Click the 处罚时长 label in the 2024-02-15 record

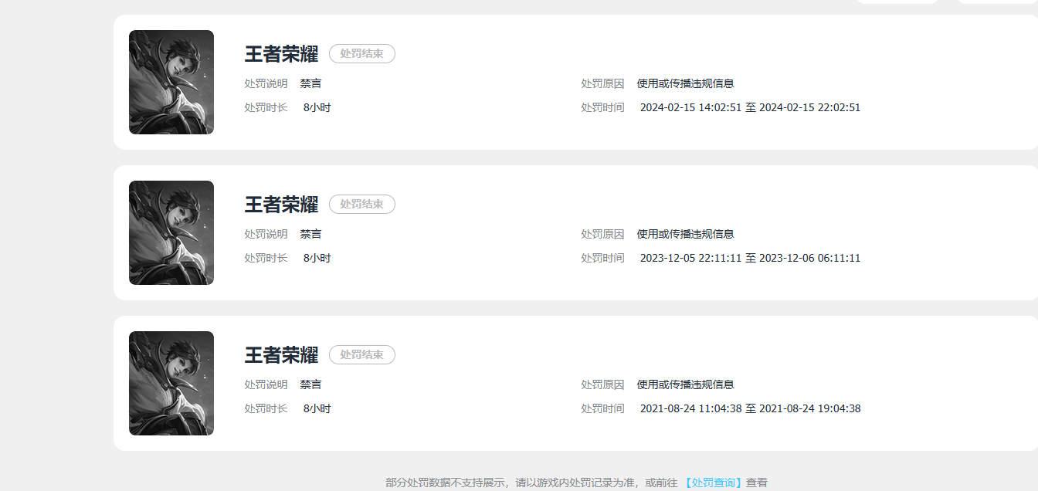(266, 107)
